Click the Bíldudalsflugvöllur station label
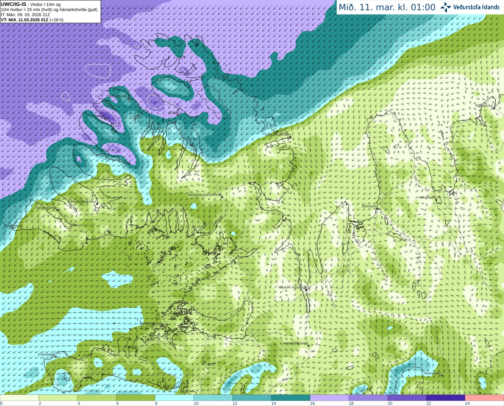The image size is (504, 406). [82, 201]
